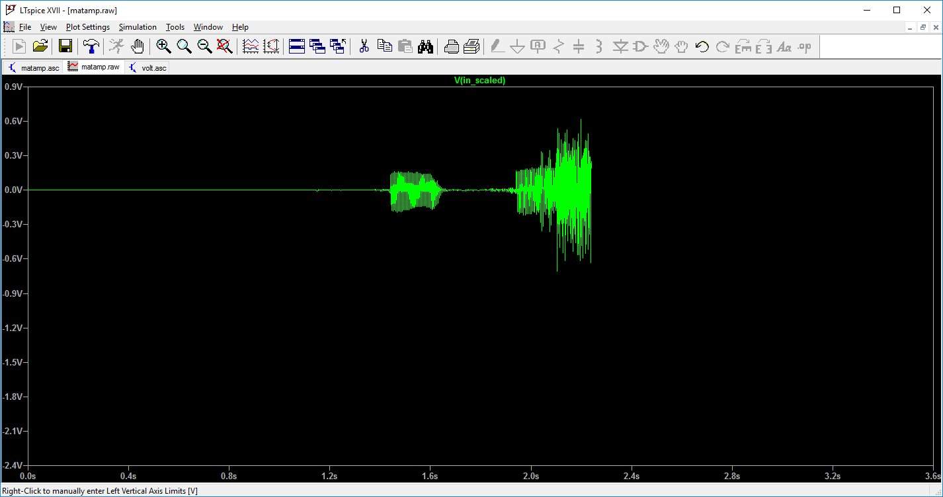Click the Cascade windows icon
The image size is (943, 497).
[317, 46]
